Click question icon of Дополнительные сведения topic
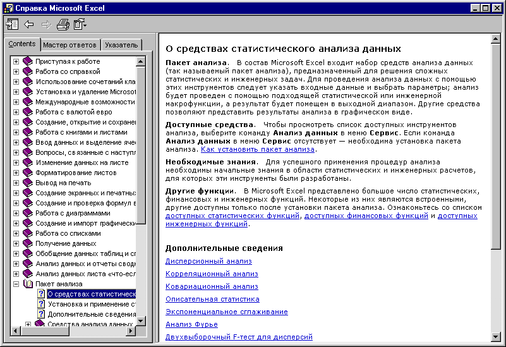This screenshot has width=506, height=347. point(41,314)
